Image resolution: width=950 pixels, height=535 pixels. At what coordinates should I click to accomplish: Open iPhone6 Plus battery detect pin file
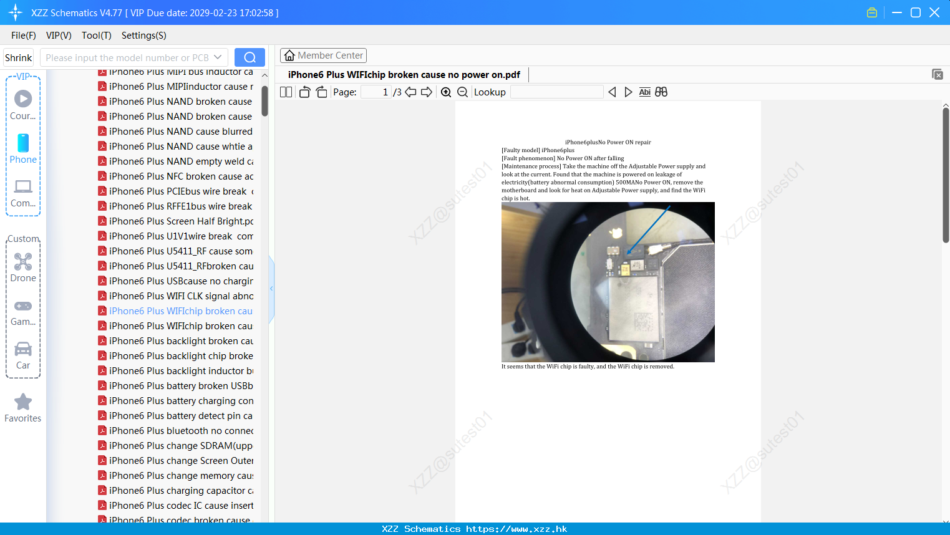181,416
